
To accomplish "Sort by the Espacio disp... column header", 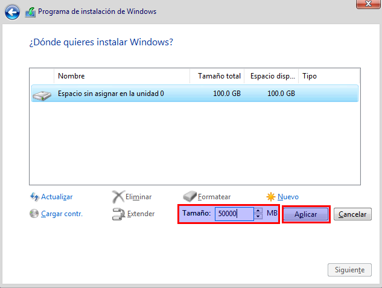I will (272, 76).
